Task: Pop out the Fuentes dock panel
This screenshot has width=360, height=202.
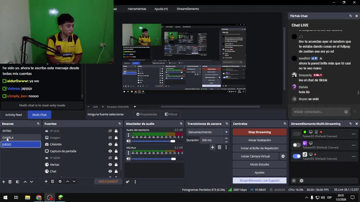Action: click(120, 124)
